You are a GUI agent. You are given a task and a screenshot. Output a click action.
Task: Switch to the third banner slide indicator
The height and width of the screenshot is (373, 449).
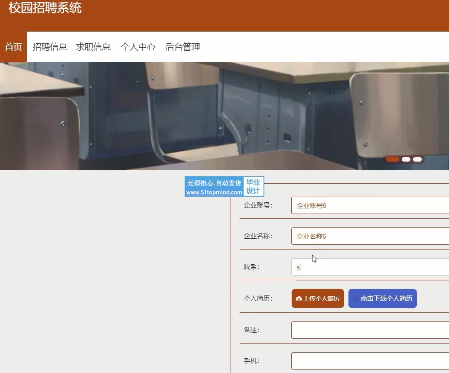click(417, 159)
